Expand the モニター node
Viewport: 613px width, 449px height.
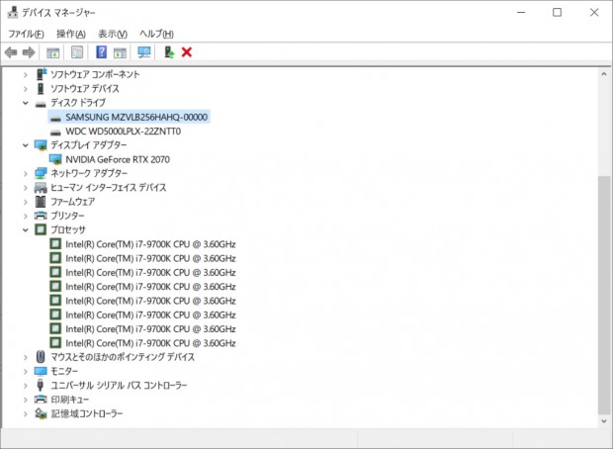pyautogui.click(x=26, y=371)
